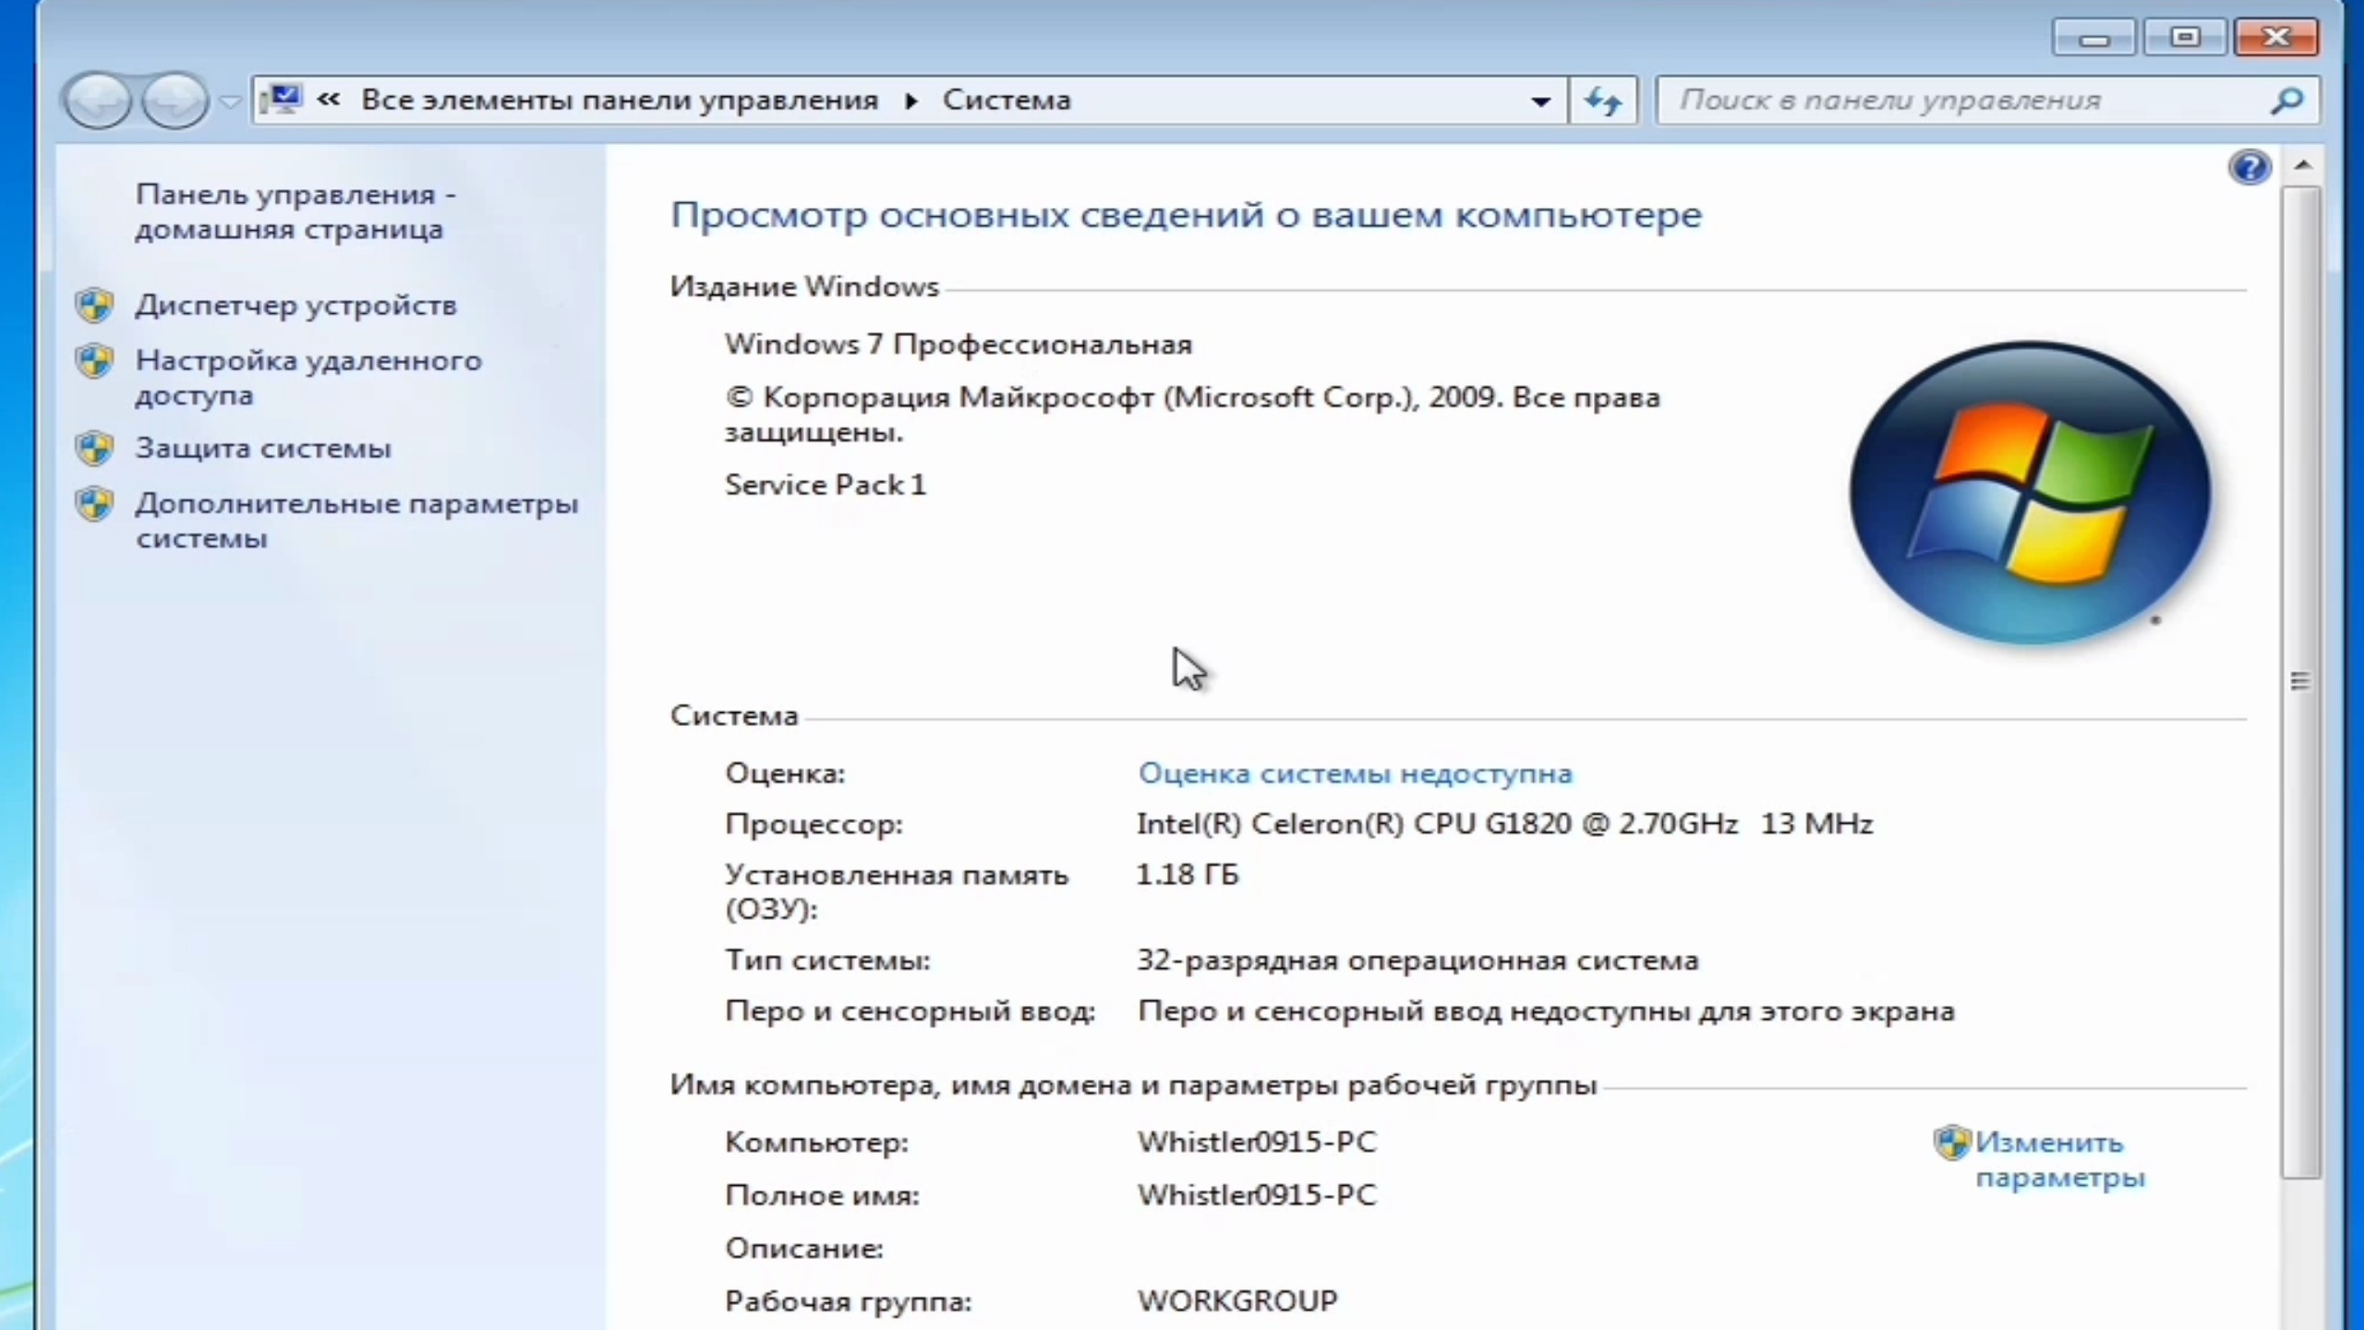Close the System window
The image size is (2364, 1330).
(x=2276, y=38)
